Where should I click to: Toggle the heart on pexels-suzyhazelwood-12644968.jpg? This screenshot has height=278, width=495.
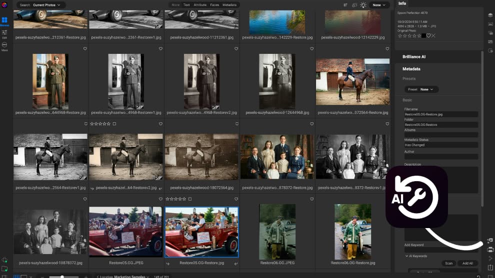click(x=312, y=48)
